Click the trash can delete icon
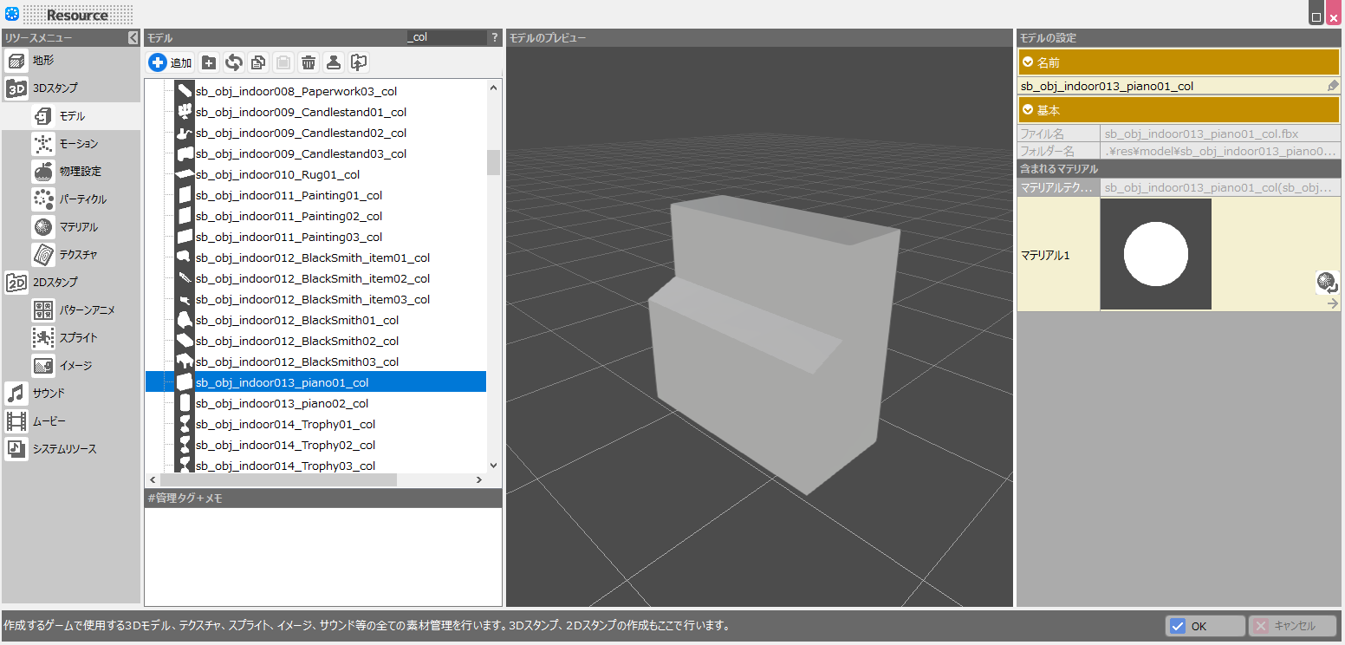The image size is (1345, 645). (309, 62)
